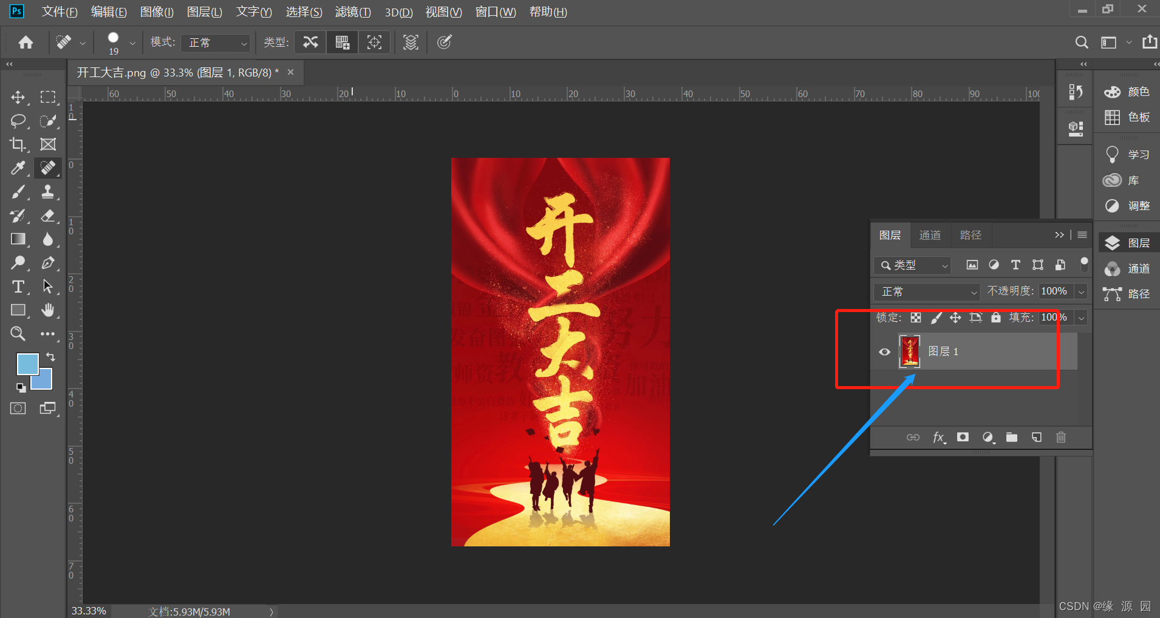Open the Edit Toolbar ellipsis menu
This screenshot has width=1160, height=618.
[48, 334]
